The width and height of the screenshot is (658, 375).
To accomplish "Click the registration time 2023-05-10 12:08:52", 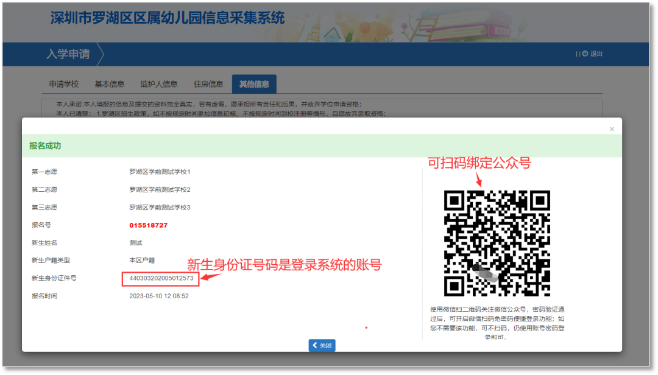I will click(159, 296).
